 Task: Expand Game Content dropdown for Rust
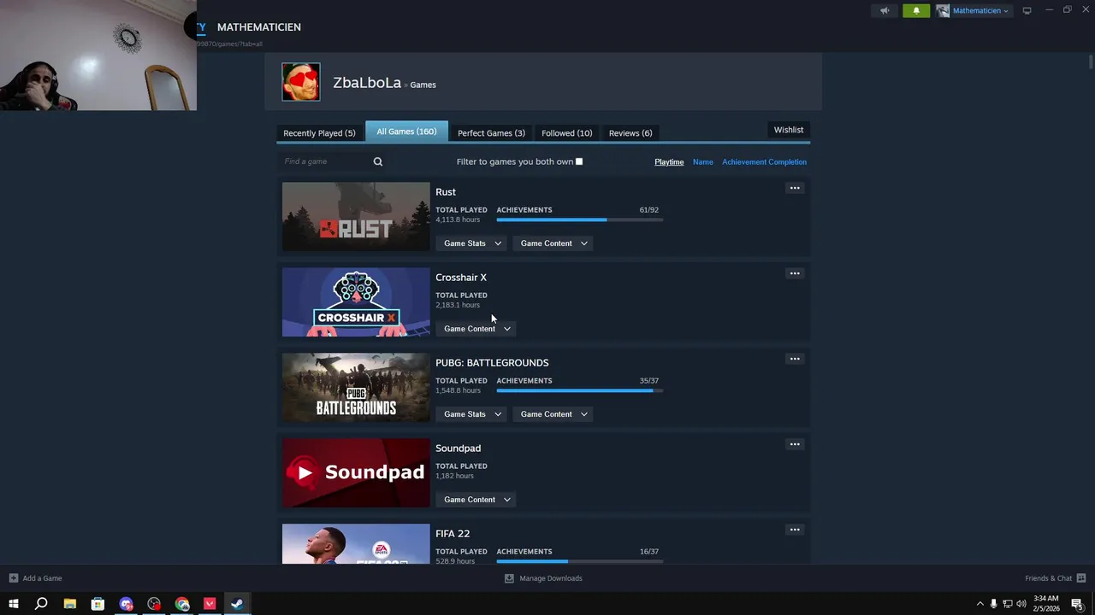click(553, 243)
